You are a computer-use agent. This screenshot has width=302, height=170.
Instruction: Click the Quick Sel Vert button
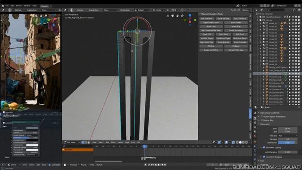click(x=207, y=19)
